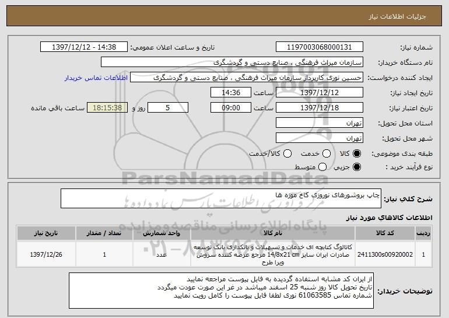The width and height of the screenshot is (449, 318).
Task: Select متوسط purchase type radio
Action: [322, 167]
